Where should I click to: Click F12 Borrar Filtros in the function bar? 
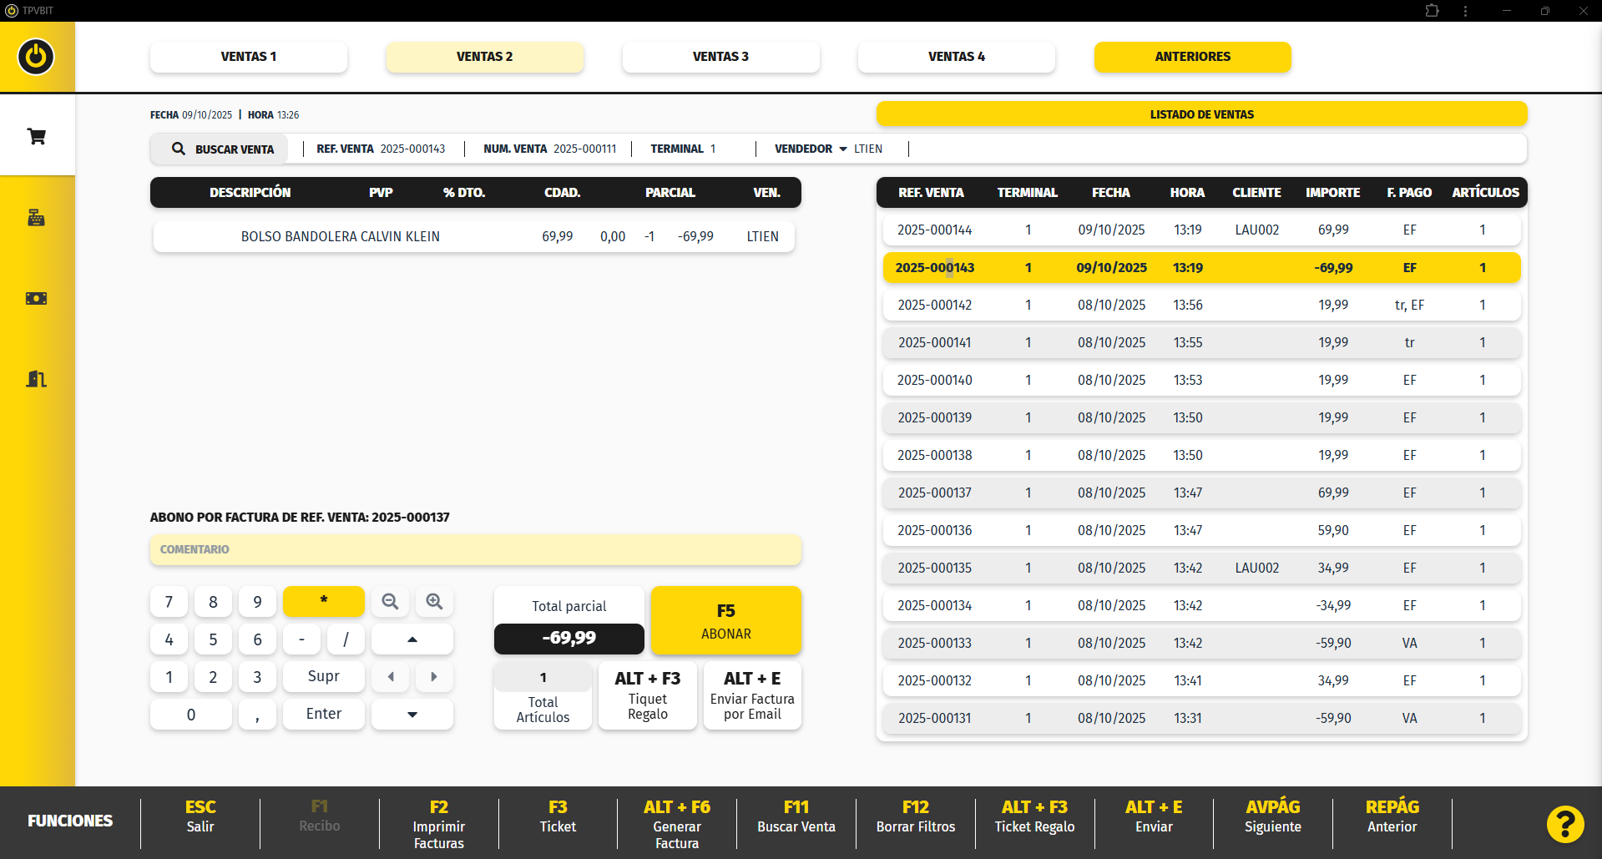tap(915, 817)
